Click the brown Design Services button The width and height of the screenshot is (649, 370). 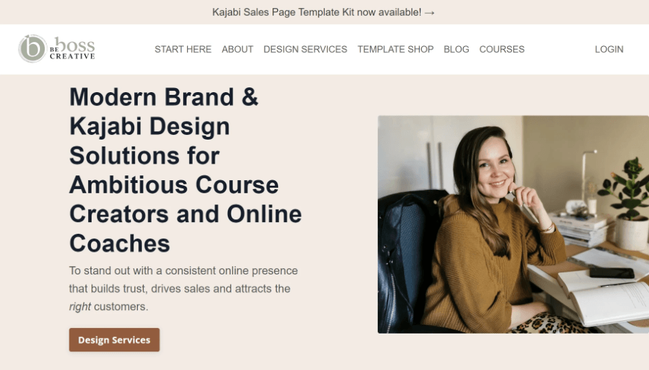(x=114, y=340)
